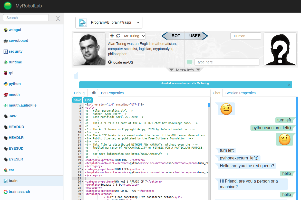Save the AIML file
This screenshot has width=301, height=200.
(x=77, y=100)
